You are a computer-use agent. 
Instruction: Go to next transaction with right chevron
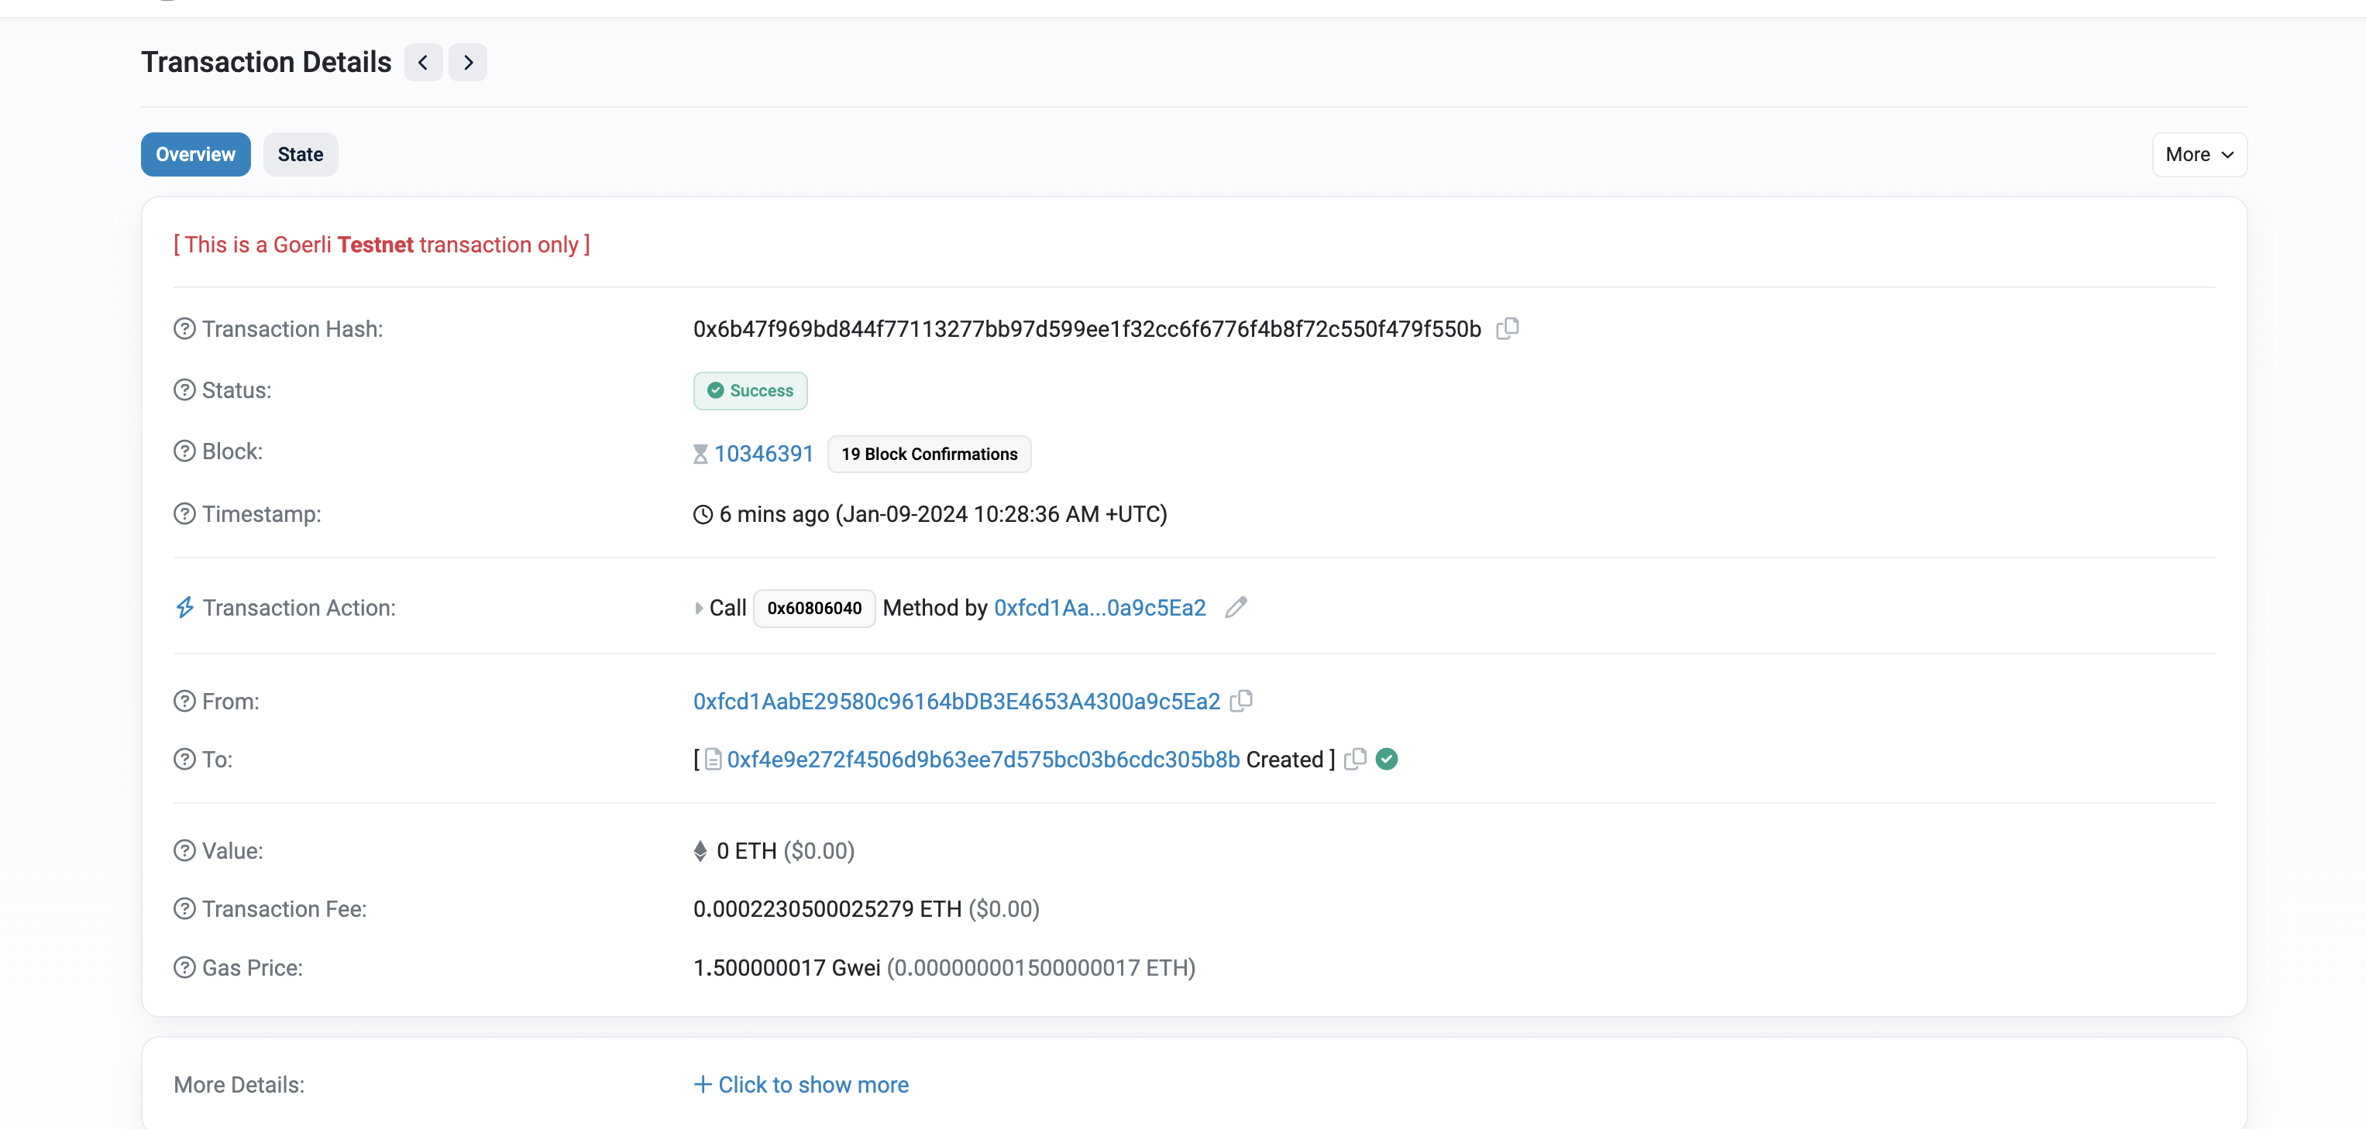pos(467,63)
